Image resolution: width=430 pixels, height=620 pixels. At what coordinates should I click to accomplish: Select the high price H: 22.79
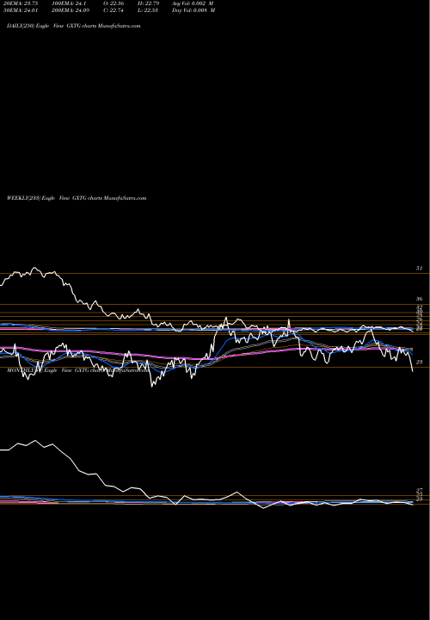pyautogui.click(x=148, y=3)
